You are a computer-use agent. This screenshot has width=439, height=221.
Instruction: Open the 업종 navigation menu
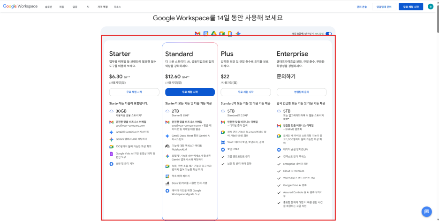(75, 7)
